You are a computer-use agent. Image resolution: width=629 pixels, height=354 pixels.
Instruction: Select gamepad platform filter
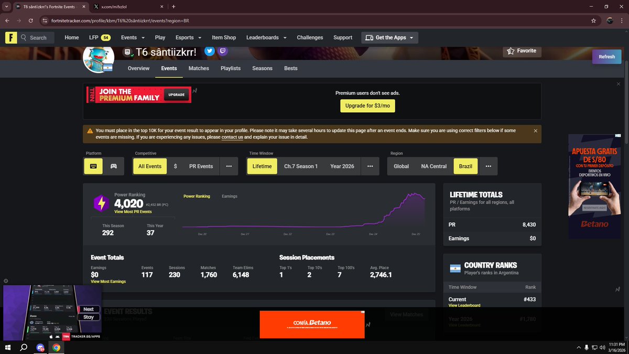coord(113,166)
